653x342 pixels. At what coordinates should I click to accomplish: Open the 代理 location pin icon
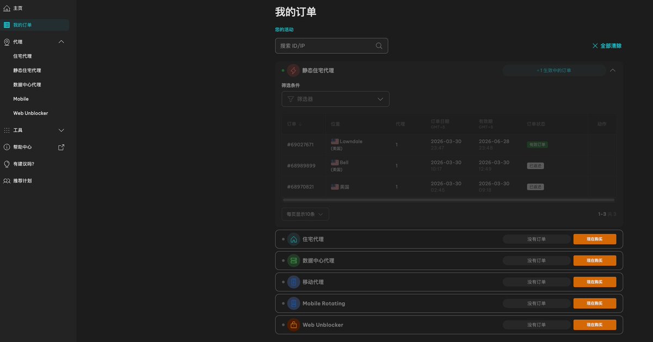(6, 42)
